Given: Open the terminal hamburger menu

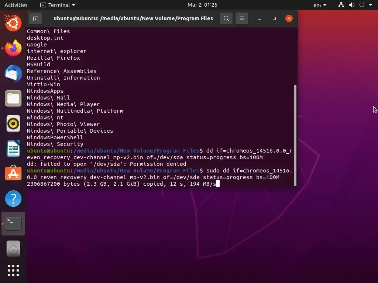Looking at the screenshot, I should (241, 18).
